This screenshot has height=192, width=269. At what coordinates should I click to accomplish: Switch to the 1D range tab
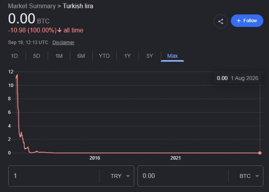point(14,56)
